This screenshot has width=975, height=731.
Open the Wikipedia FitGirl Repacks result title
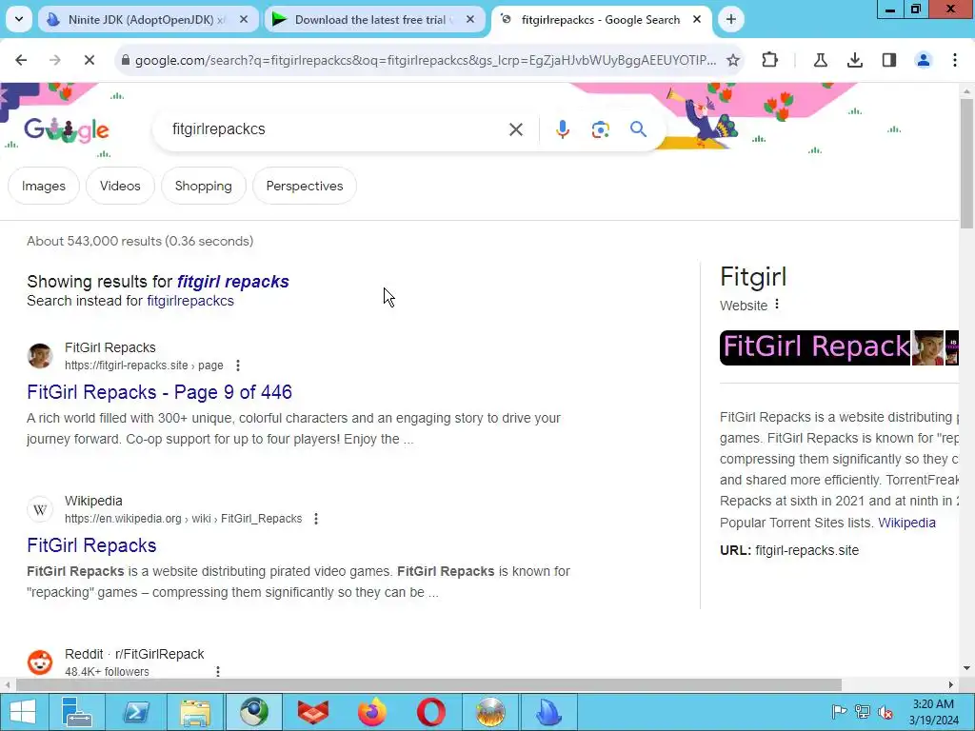point(91,545)
